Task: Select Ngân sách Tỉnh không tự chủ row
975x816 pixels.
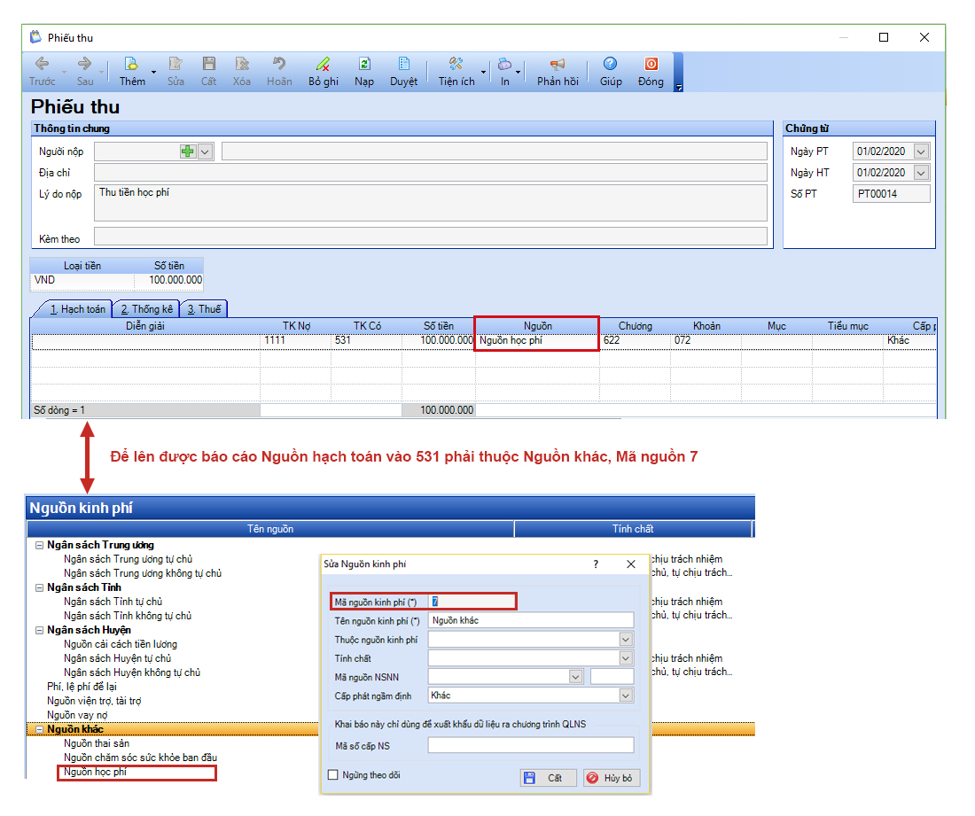Action: coord(128,616)
